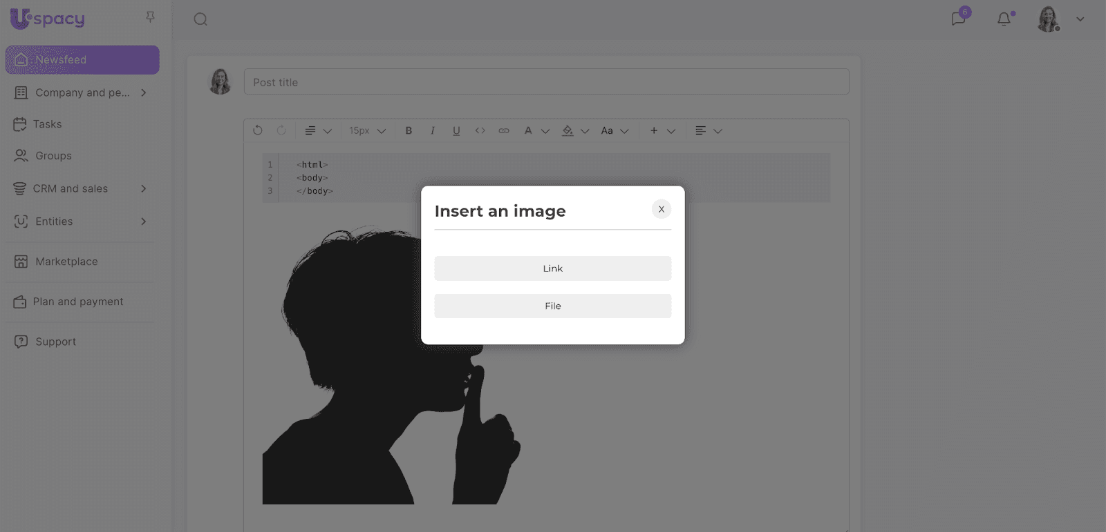
Task: Click the code block icon
Action: (480, 130)
